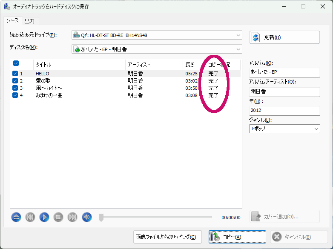This screenshot has width=333, height=249.
Task: Click the application icon in title bar
Action: click(7, 6)
